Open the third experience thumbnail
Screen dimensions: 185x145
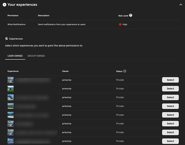tap(11, 97)
